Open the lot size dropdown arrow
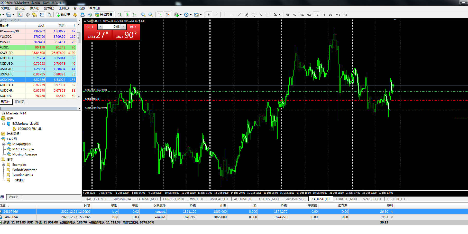This screenshot has width=468, height=234. point(100,27)
